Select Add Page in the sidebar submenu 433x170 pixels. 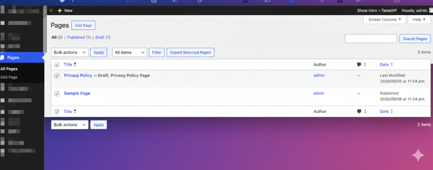9,77
